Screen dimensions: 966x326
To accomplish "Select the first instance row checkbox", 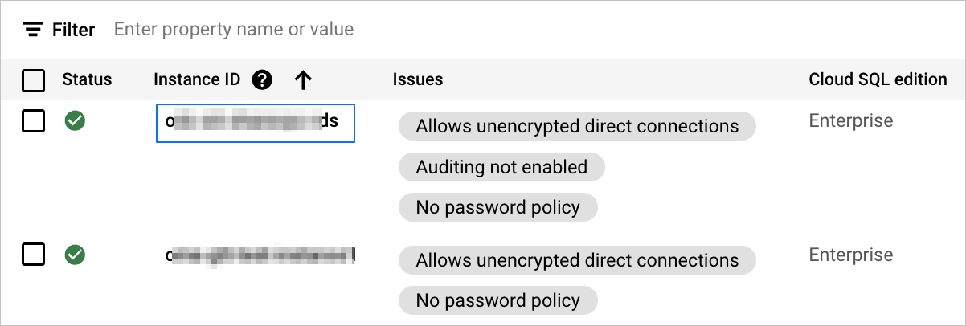I will 33,121.
